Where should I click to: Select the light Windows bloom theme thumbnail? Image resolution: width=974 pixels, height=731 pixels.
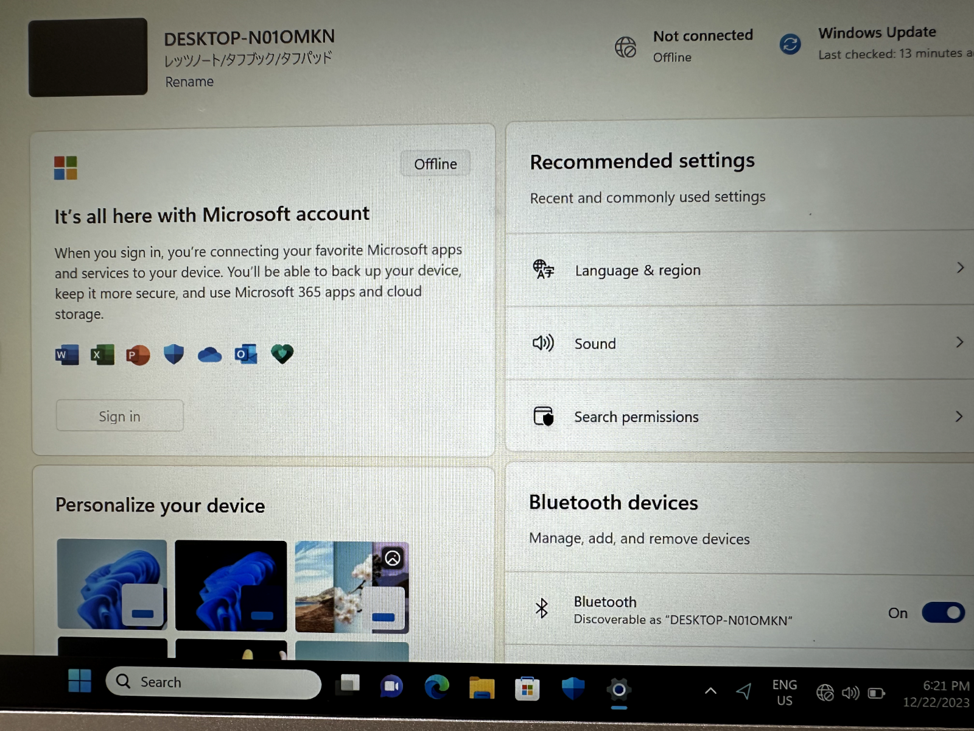pyautogui.click(x=112, y=584)
